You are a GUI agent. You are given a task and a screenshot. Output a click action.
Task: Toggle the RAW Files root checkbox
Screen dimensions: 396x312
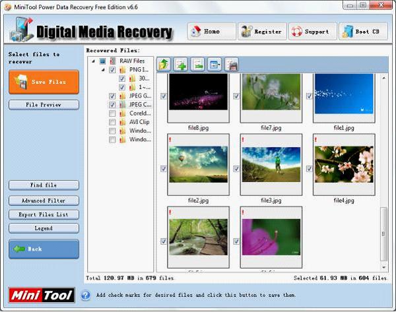tap(102, 61)
